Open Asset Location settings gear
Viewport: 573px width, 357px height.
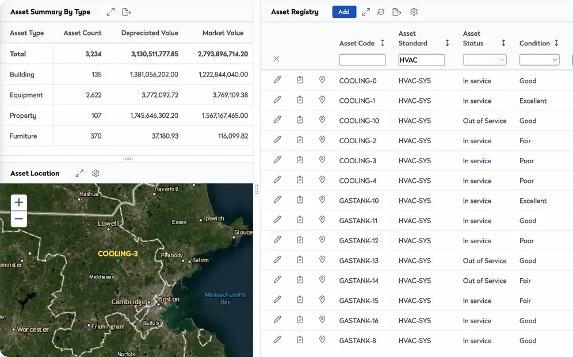pos(96,173)
